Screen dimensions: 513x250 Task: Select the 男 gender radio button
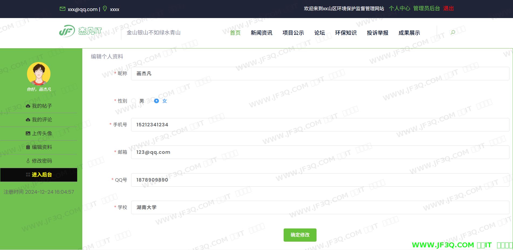tap(134, 101)
